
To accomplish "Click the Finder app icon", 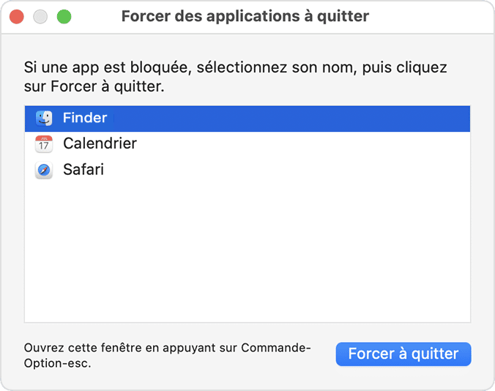I will coord(44,118).
